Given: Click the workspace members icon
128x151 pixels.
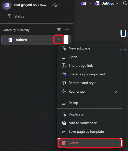Looking at the screenshot, I should click(x=54, y=5).
